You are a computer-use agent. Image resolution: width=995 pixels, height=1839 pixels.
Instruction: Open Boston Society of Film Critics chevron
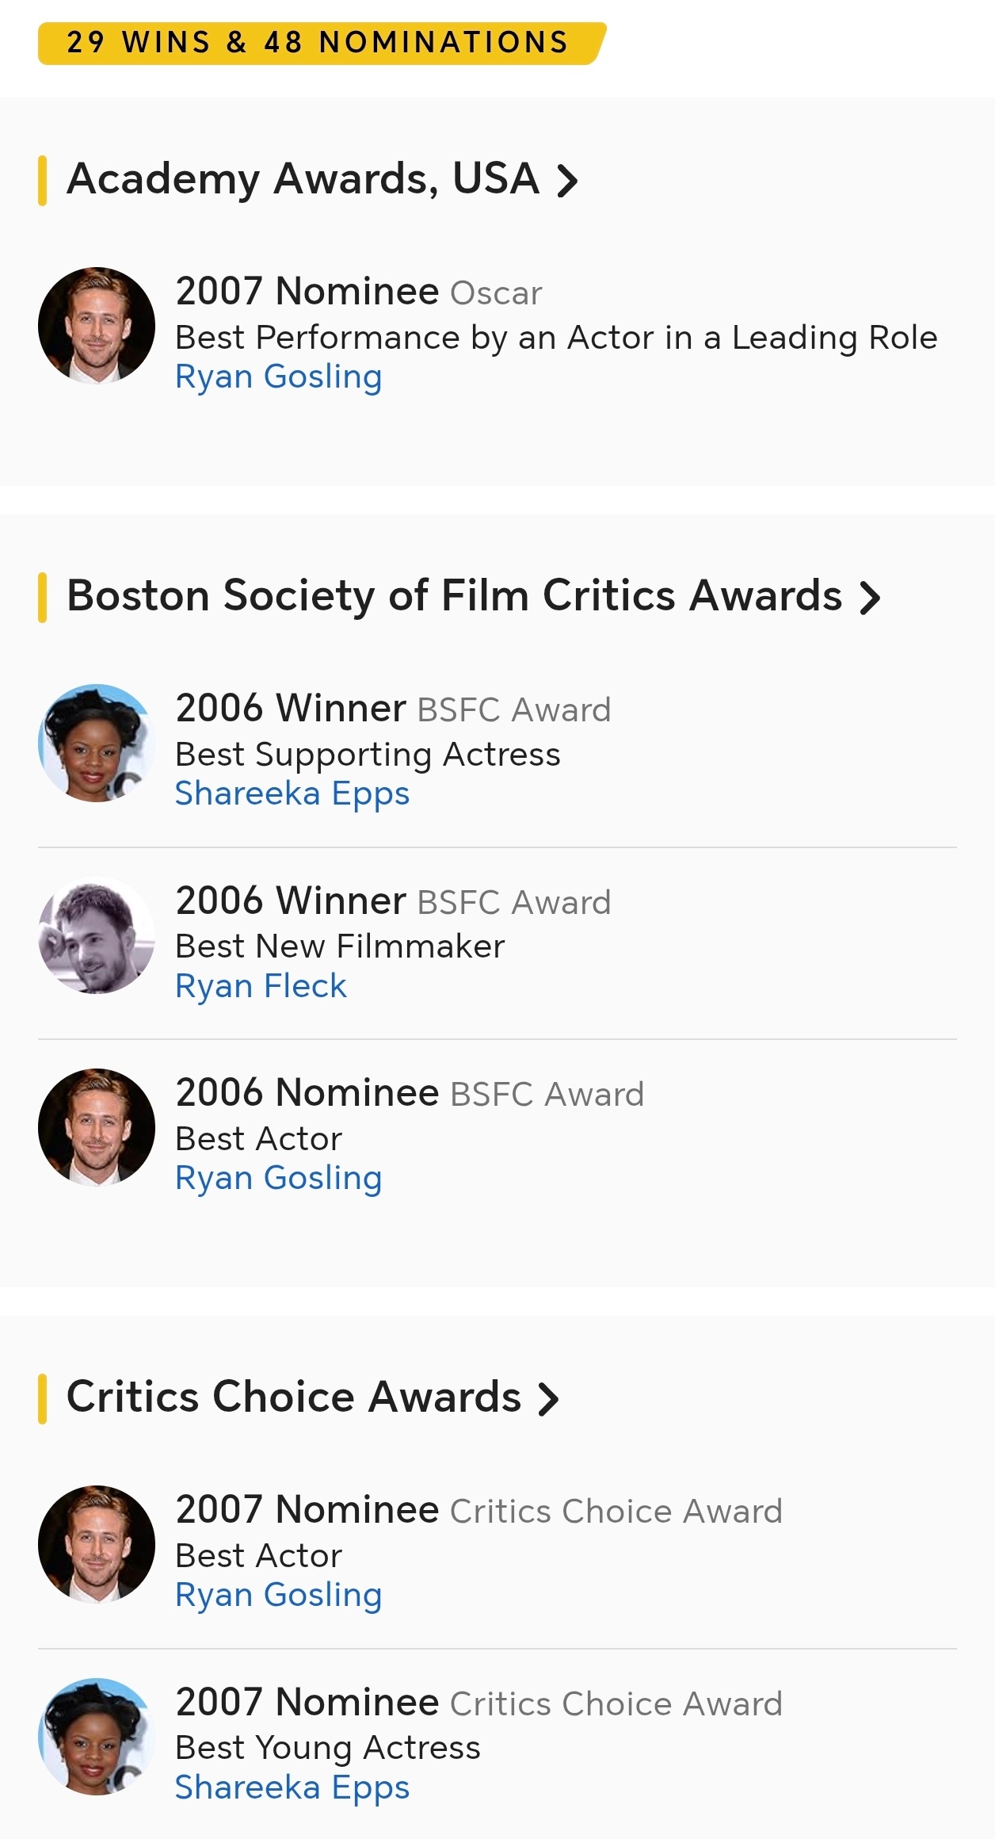[x=870, y=598]
